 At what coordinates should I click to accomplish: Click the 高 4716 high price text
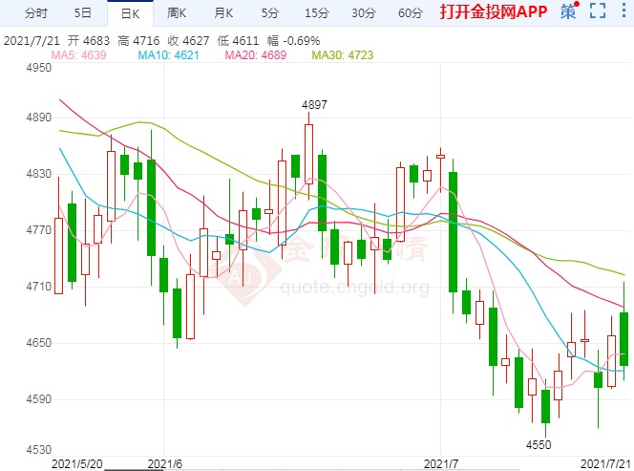[138, 41]
